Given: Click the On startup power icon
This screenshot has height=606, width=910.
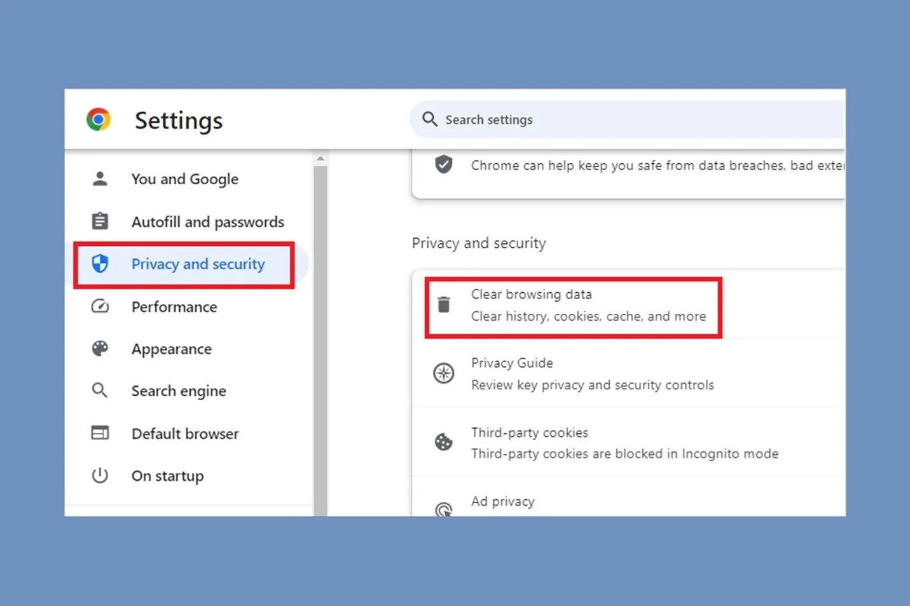Looking at the screenshot, I should click(x=100, y=475).
